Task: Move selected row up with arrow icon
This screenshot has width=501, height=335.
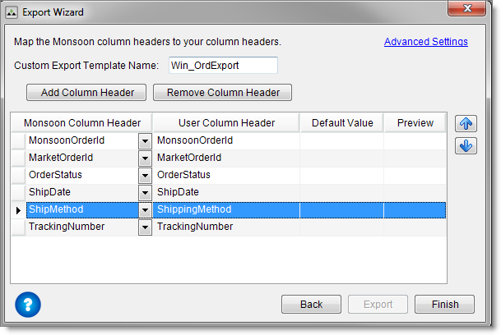Action: pos(465,124)
